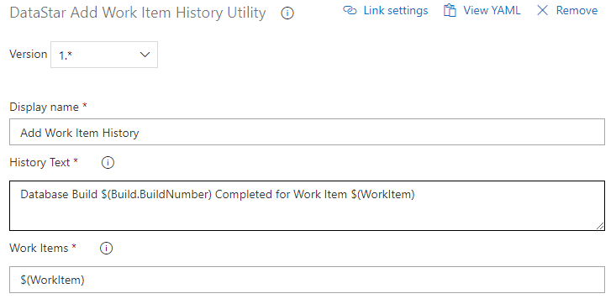Click the resize grip of History Text box
Screen dimensions: 616x304
tap(600, 225)
